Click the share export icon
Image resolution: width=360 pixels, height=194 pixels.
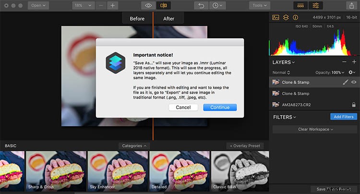coord(351,5)
